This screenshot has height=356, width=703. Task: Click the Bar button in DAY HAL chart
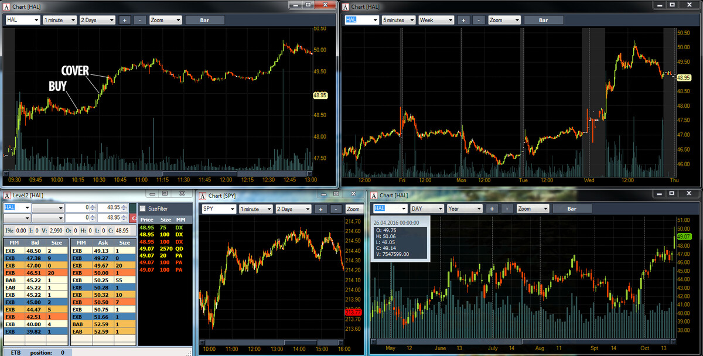point(572,208)
